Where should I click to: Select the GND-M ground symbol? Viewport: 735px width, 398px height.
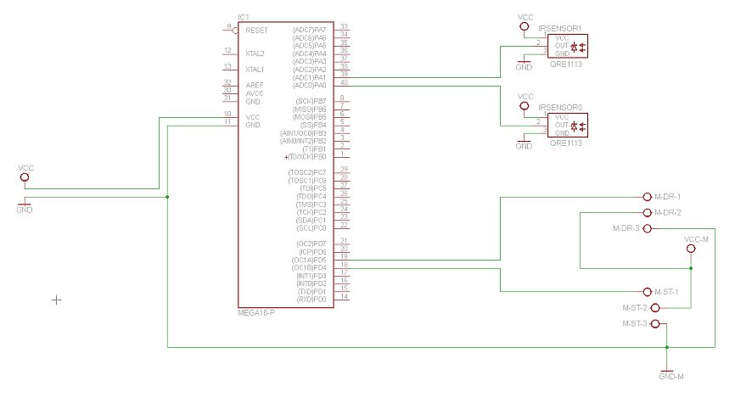tap(667, 370)
